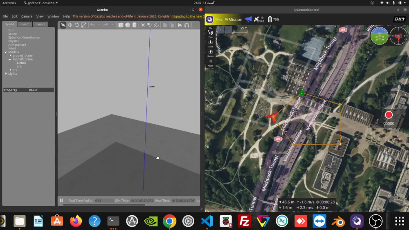Click the undo arrow in Gazebo toolbar
This screenshot has height=230, width=409.
point(92,25)
